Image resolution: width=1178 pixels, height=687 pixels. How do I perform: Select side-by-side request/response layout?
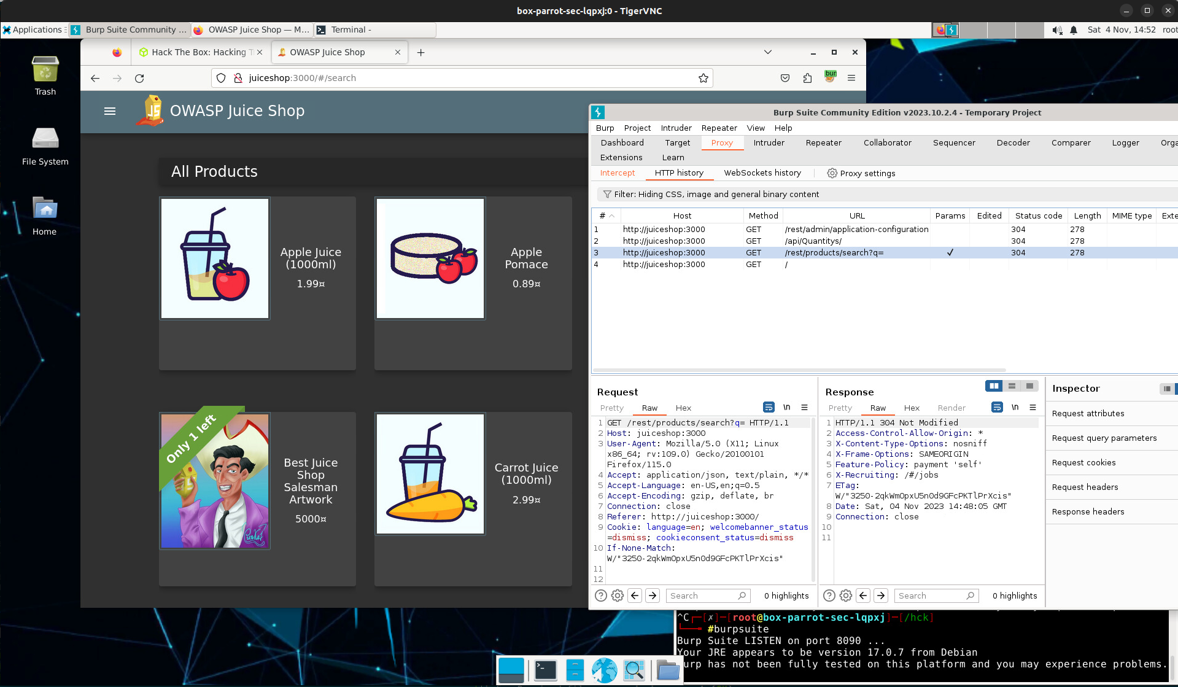(x=994, y=386)
